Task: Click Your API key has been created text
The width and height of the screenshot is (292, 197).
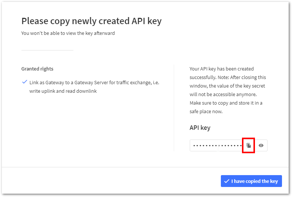Action: click(x=222, y=69)
